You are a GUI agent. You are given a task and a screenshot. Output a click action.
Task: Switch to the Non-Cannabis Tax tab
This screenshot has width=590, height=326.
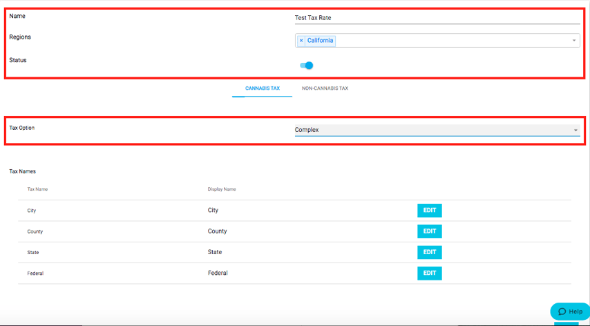[325, 88]
